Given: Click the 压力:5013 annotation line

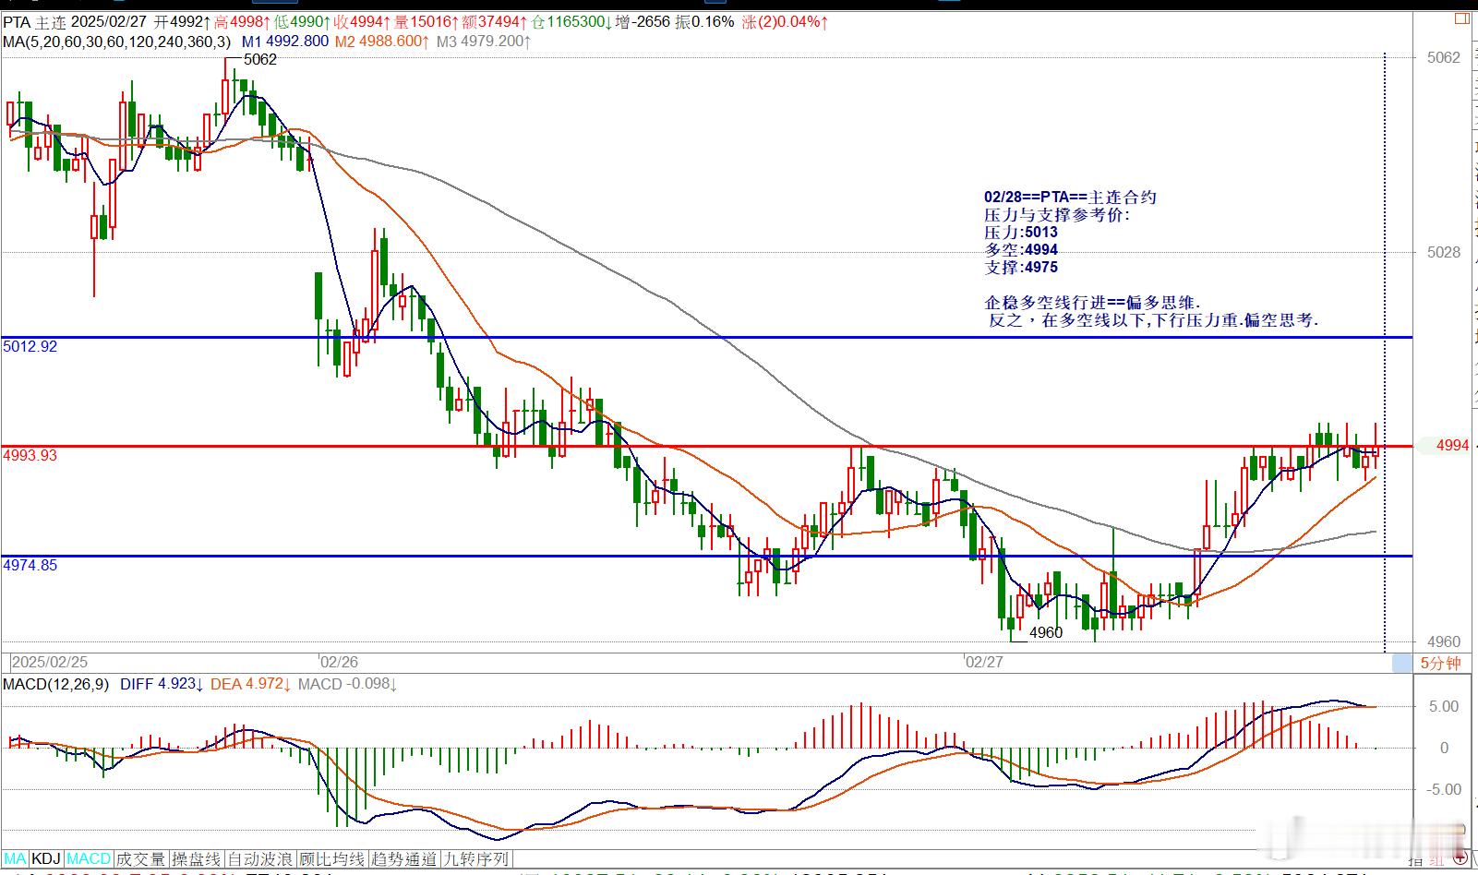Looking at the screenshot, I should pyautogui.click(x=1021, y=233).
